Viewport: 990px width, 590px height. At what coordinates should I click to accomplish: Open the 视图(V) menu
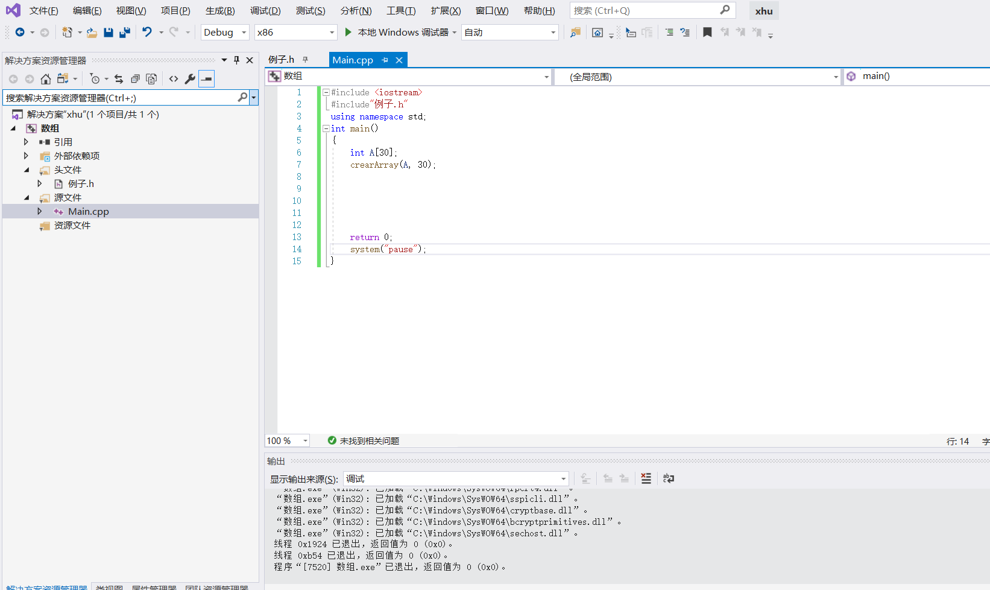[x=131, y=11]
